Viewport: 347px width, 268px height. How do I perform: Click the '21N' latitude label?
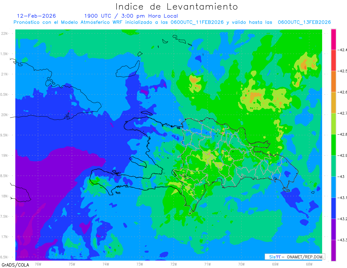pyautogui.click(x=5, y=74)
